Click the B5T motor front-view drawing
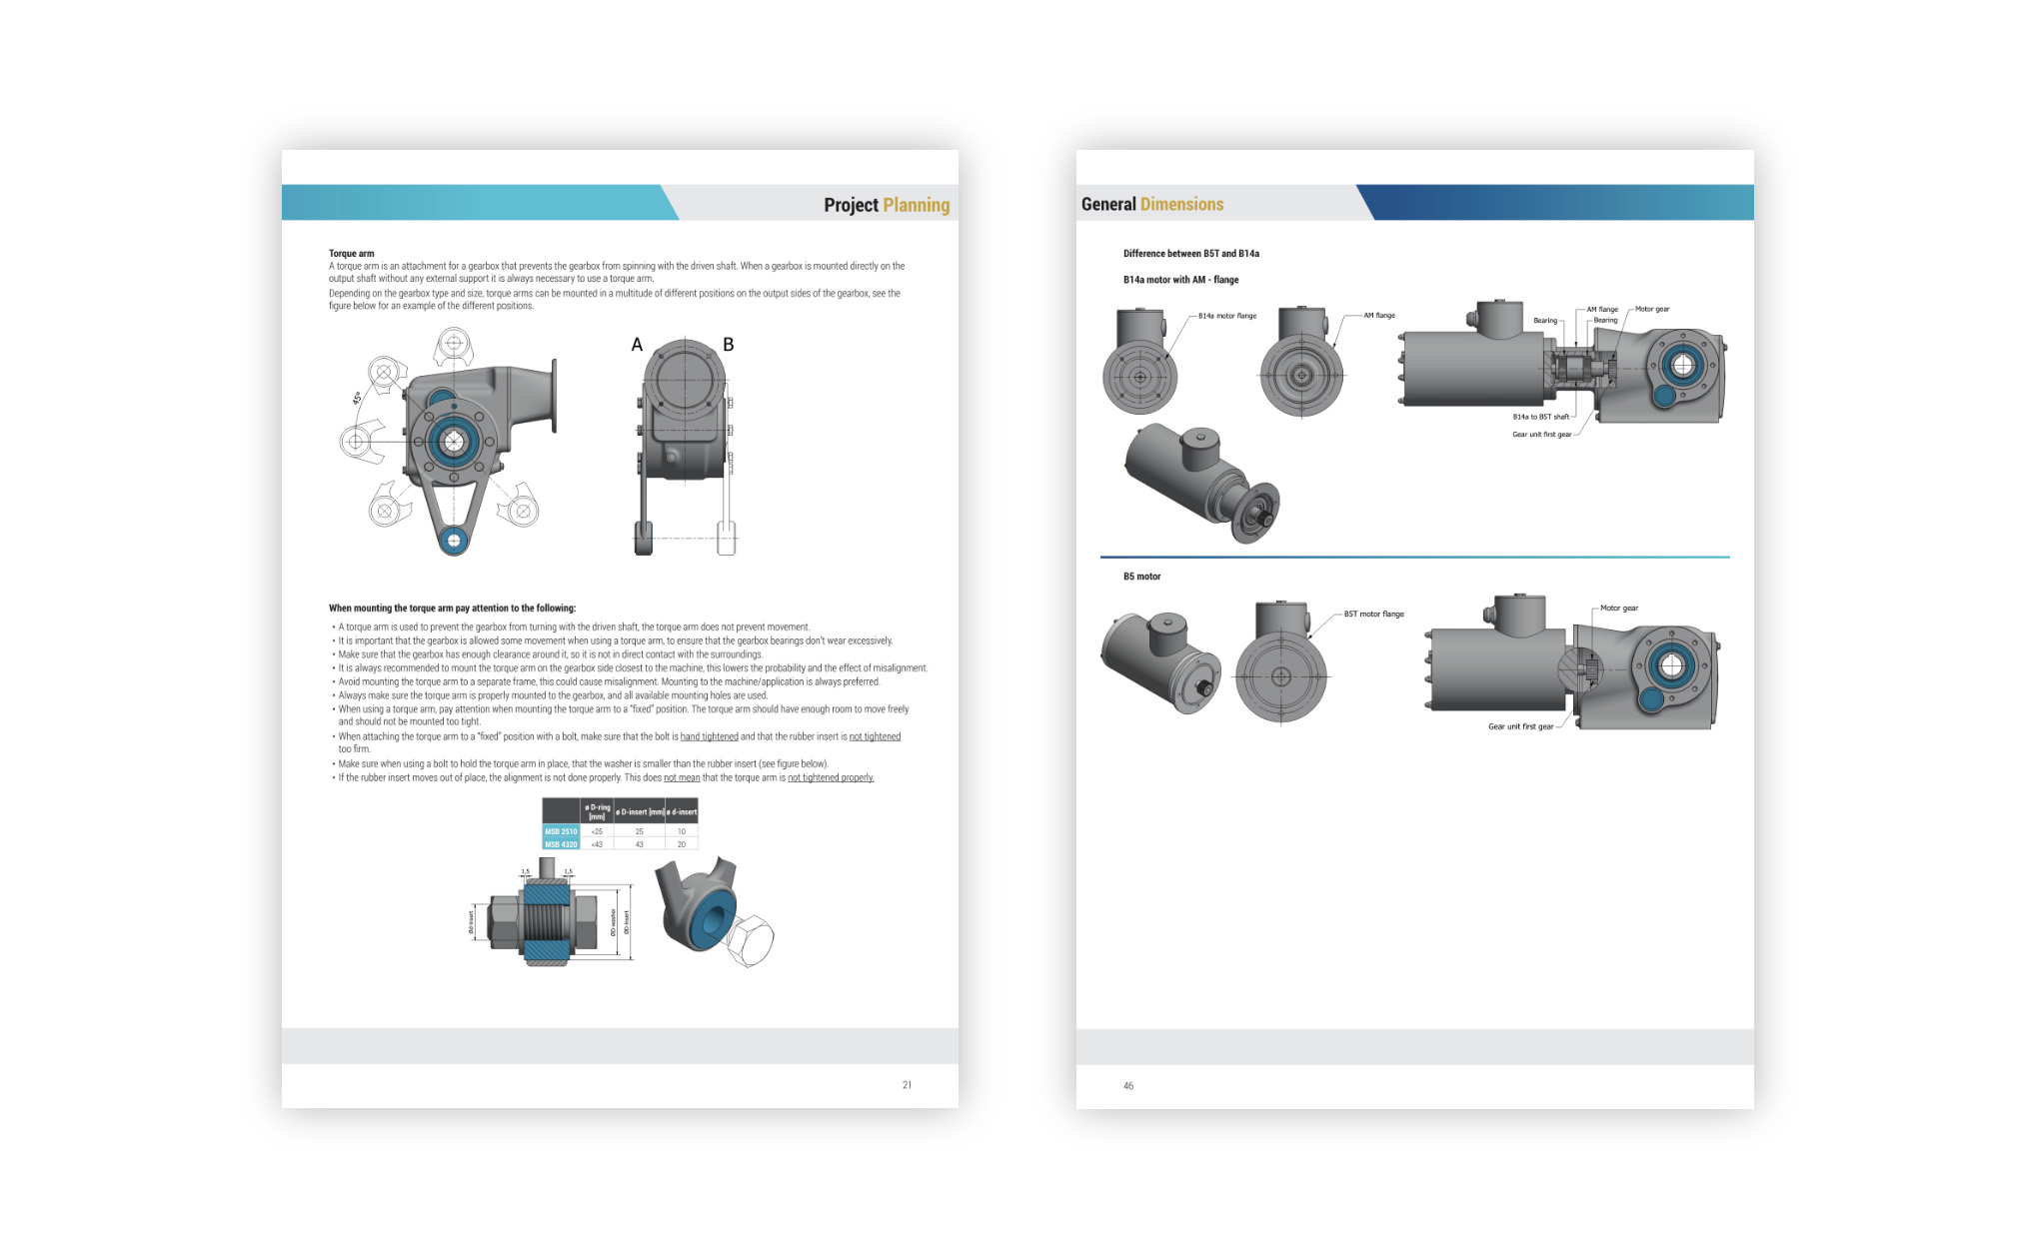Image resolution: width=2036 pixels, height=1259 pixels. 1281,662
